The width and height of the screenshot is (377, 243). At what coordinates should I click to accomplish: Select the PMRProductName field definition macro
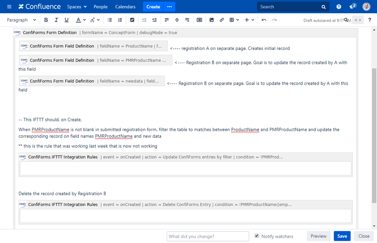[96, 60]
